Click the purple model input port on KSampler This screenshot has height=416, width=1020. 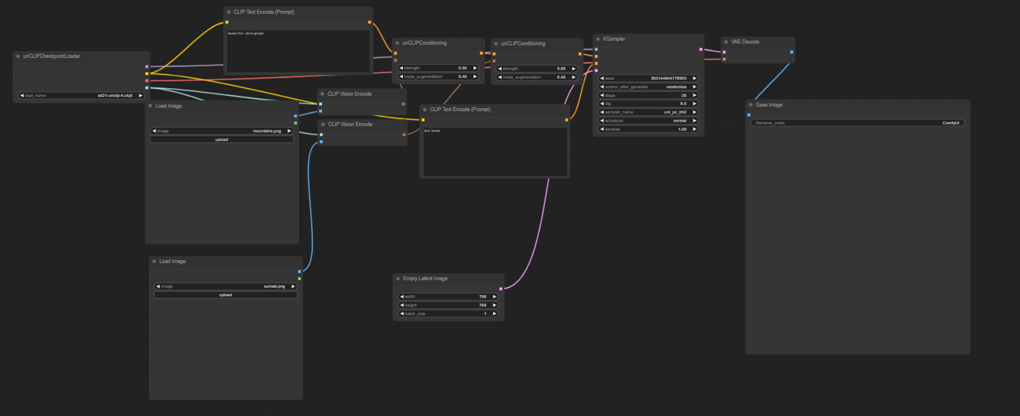point(596,49)
